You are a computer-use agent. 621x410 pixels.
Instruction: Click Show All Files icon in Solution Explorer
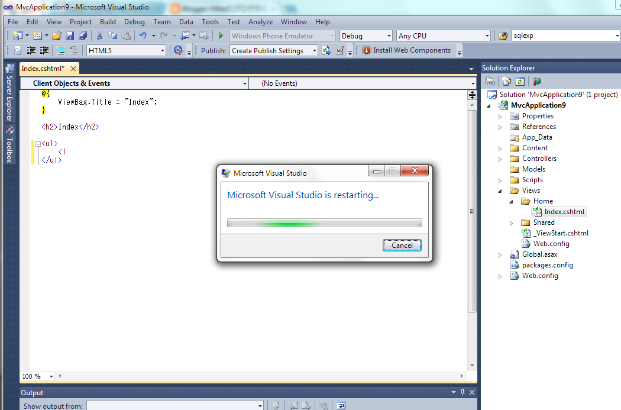click(x=506, y=81)
